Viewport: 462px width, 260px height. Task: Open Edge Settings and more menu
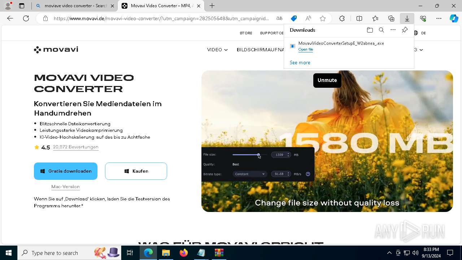coord(439,18)
